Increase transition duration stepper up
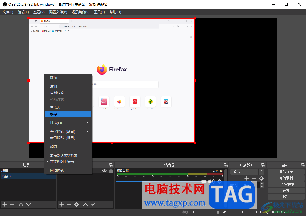Viewport: 306px width, 216px height. pos(262,183)
